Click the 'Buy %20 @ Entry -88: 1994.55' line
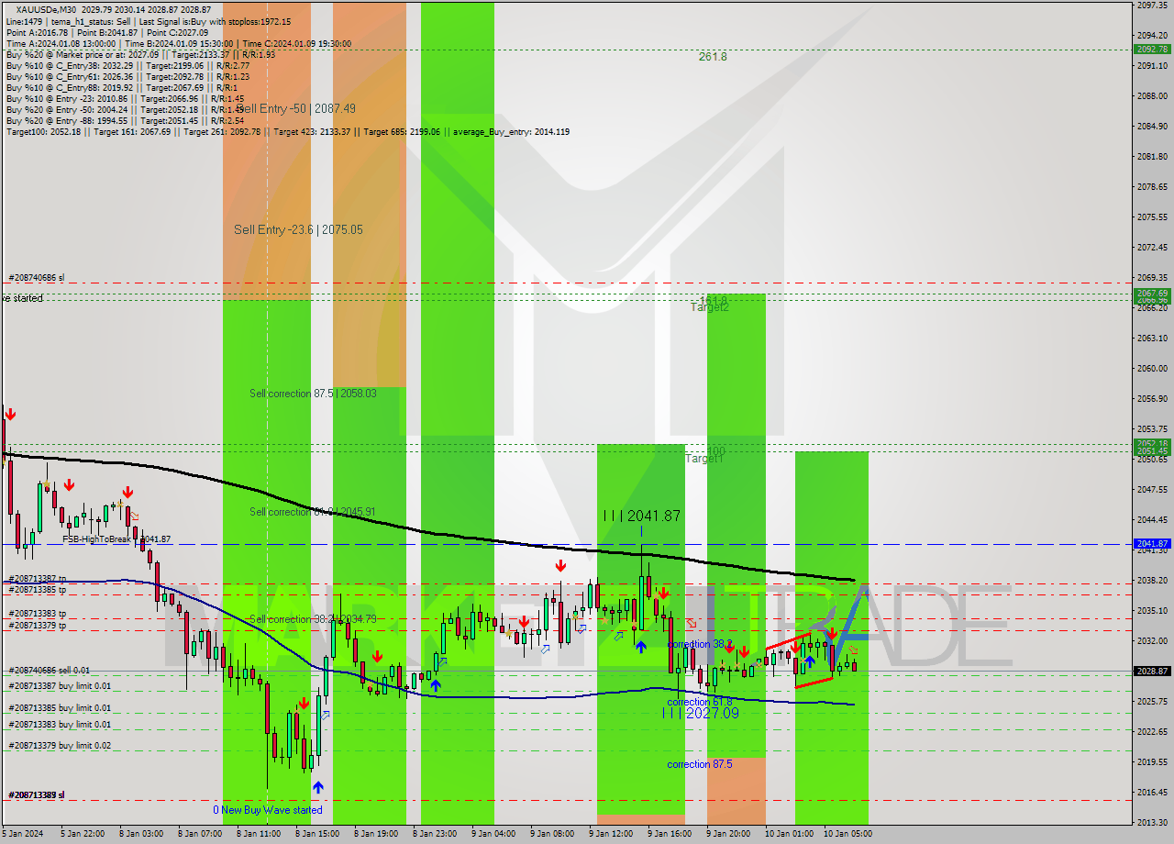This screenshot has height=844, width=1174. 126,121
